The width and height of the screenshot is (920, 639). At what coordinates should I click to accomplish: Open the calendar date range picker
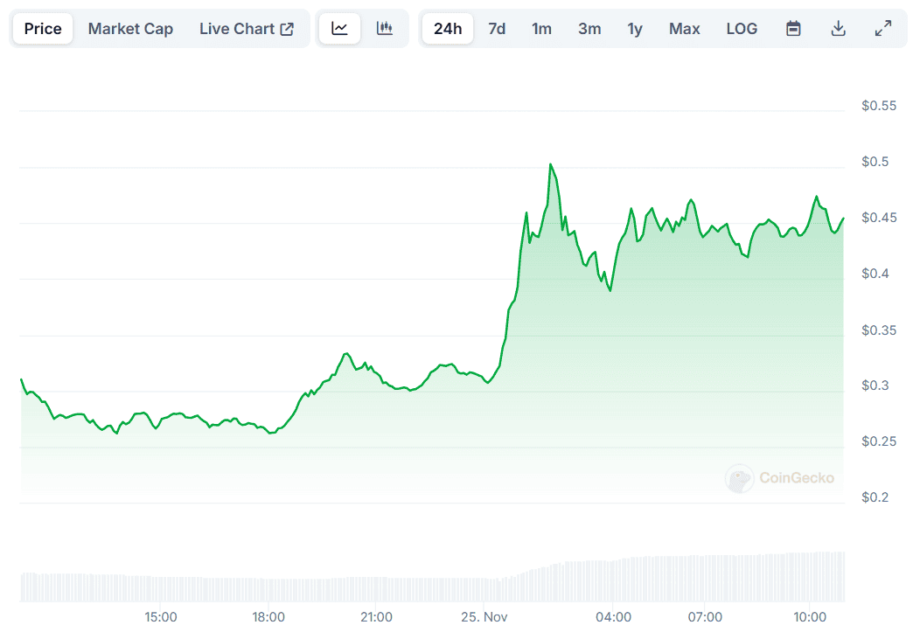793,29
